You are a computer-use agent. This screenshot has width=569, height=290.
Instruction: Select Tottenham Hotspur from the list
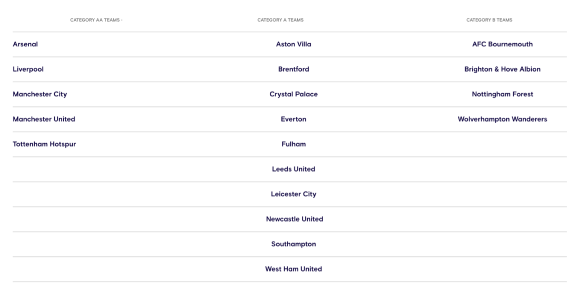coord(44,144)
